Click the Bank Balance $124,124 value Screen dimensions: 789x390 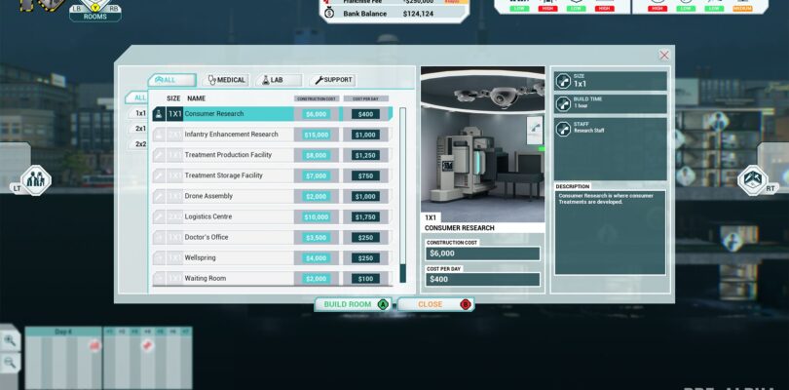click(418, 14)
